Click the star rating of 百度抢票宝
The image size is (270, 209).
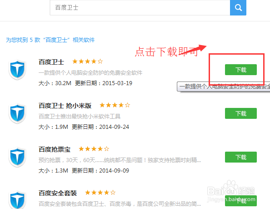(94, 149)
